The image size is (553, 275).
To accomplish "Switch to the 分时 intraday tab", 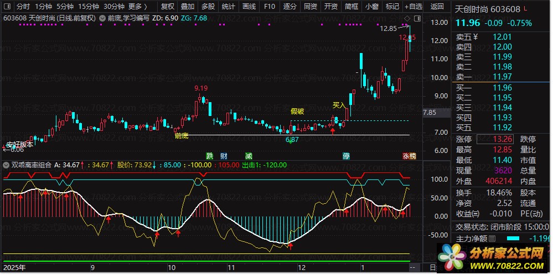I will tap(23, 7).
